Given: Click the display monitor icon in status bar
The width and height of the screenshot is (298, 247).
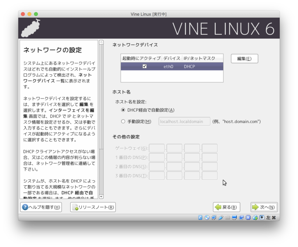Looking at the screenshot, I should 234,218.
